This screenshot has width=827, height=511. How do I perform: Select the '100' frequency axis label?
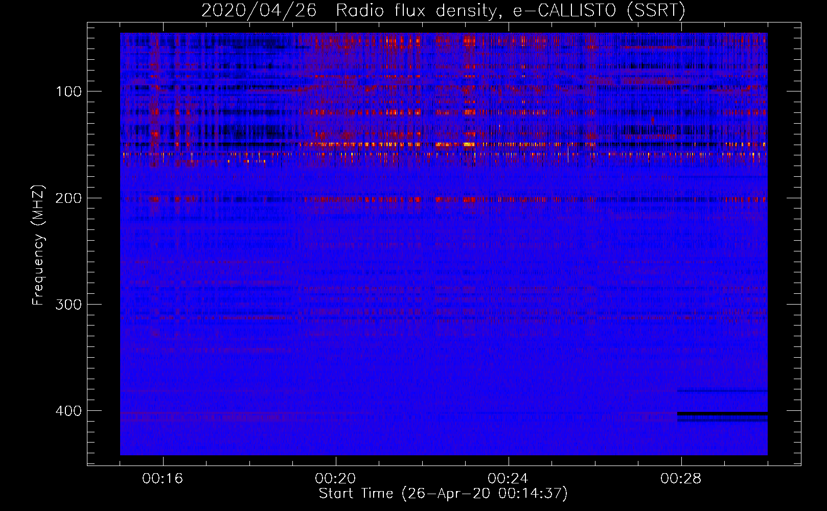[x=69, y=91]
